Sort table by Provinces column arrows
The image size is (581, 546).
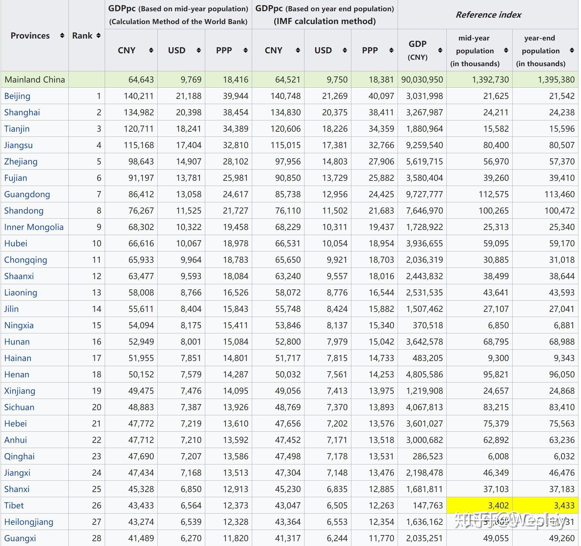[62, 35]
